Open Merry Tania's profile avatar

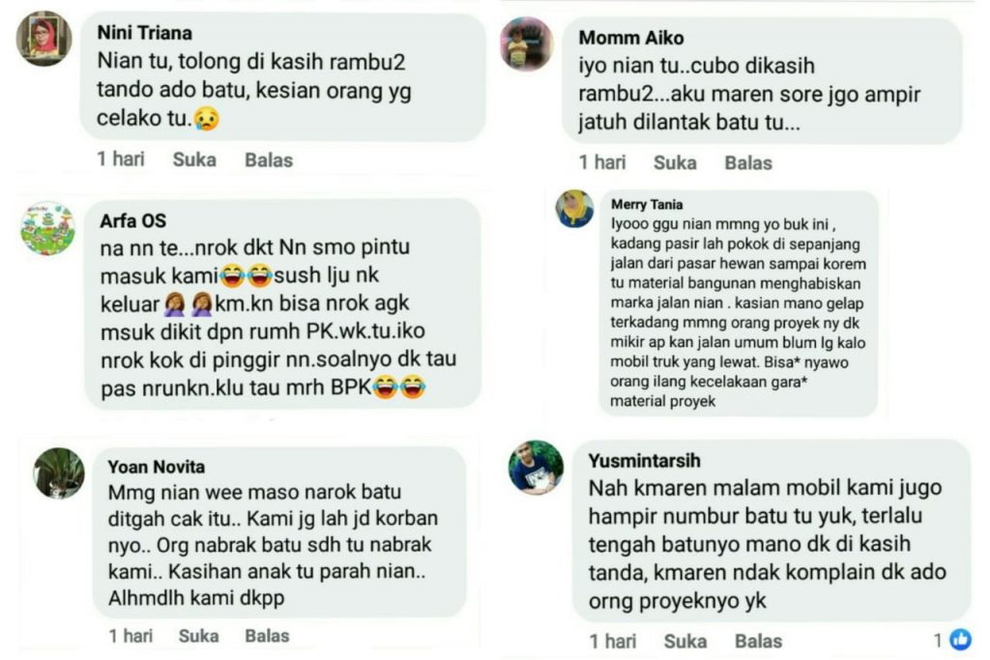pyautogui.click(x=574, y=208)
